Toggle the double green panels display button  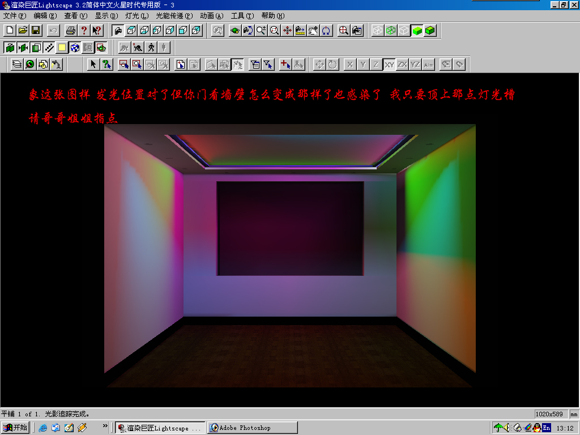[10, 48]
